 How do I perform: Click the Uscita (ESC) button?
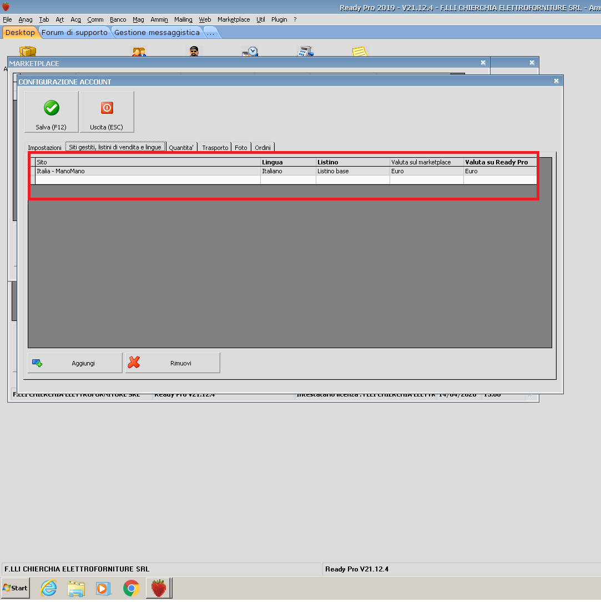point(107,112)
